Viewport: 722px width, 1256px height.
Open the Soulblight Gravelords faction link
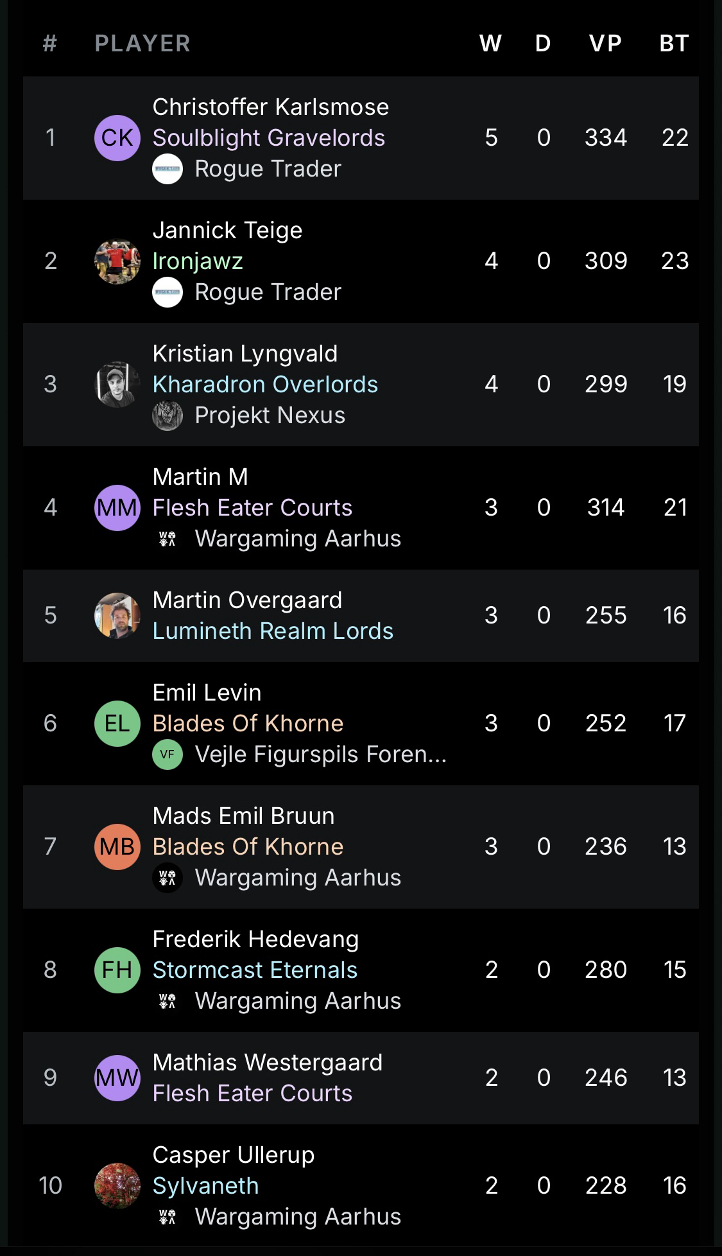pos(268,137)
